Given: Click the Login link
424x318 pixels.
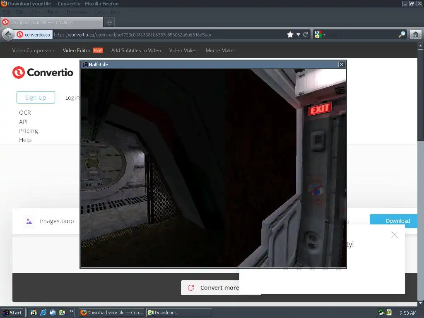Looking at the screenshot, I should pos(72,98).
